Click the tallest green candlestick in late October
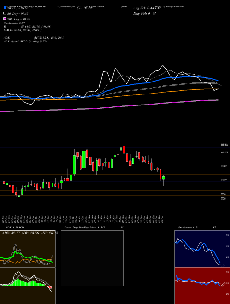 (74, 164)
